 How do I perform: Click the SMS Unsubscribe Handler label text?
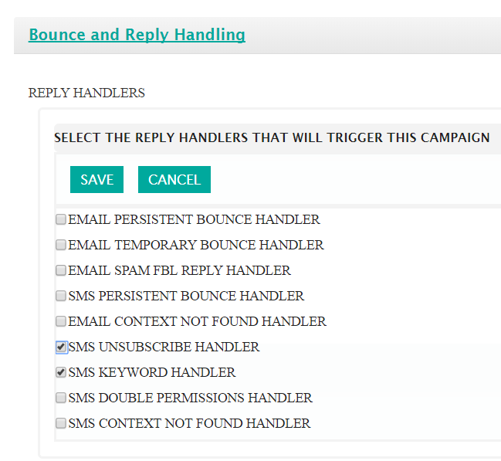164,347
